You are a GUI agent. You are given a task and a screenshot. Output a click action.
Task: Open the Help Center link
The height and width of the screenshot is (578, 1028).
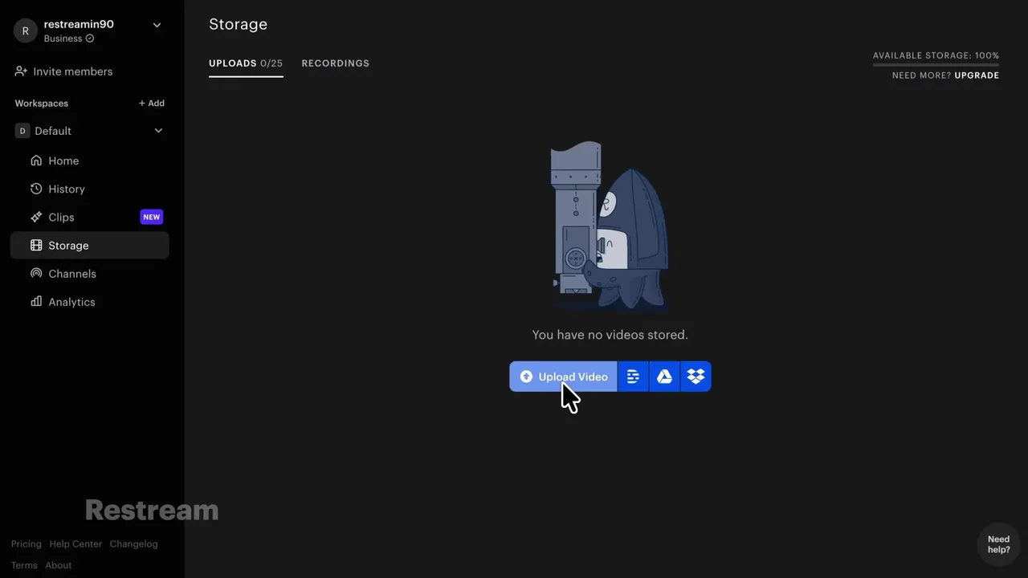75,543
